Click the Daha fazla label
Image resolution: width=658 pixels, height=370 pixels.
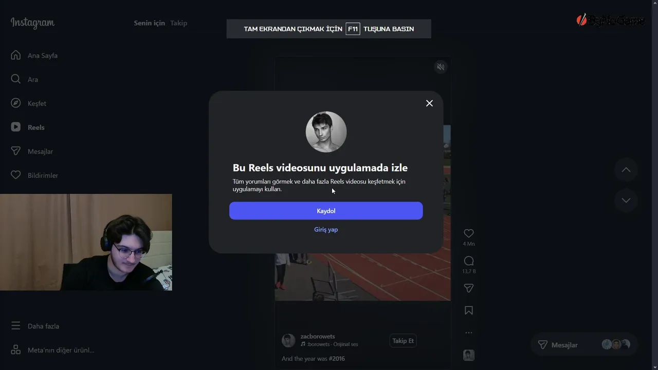[43, 326]
